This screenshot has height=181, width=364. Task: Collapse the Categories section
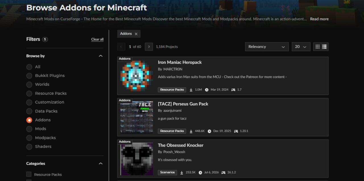coord(100,163)
